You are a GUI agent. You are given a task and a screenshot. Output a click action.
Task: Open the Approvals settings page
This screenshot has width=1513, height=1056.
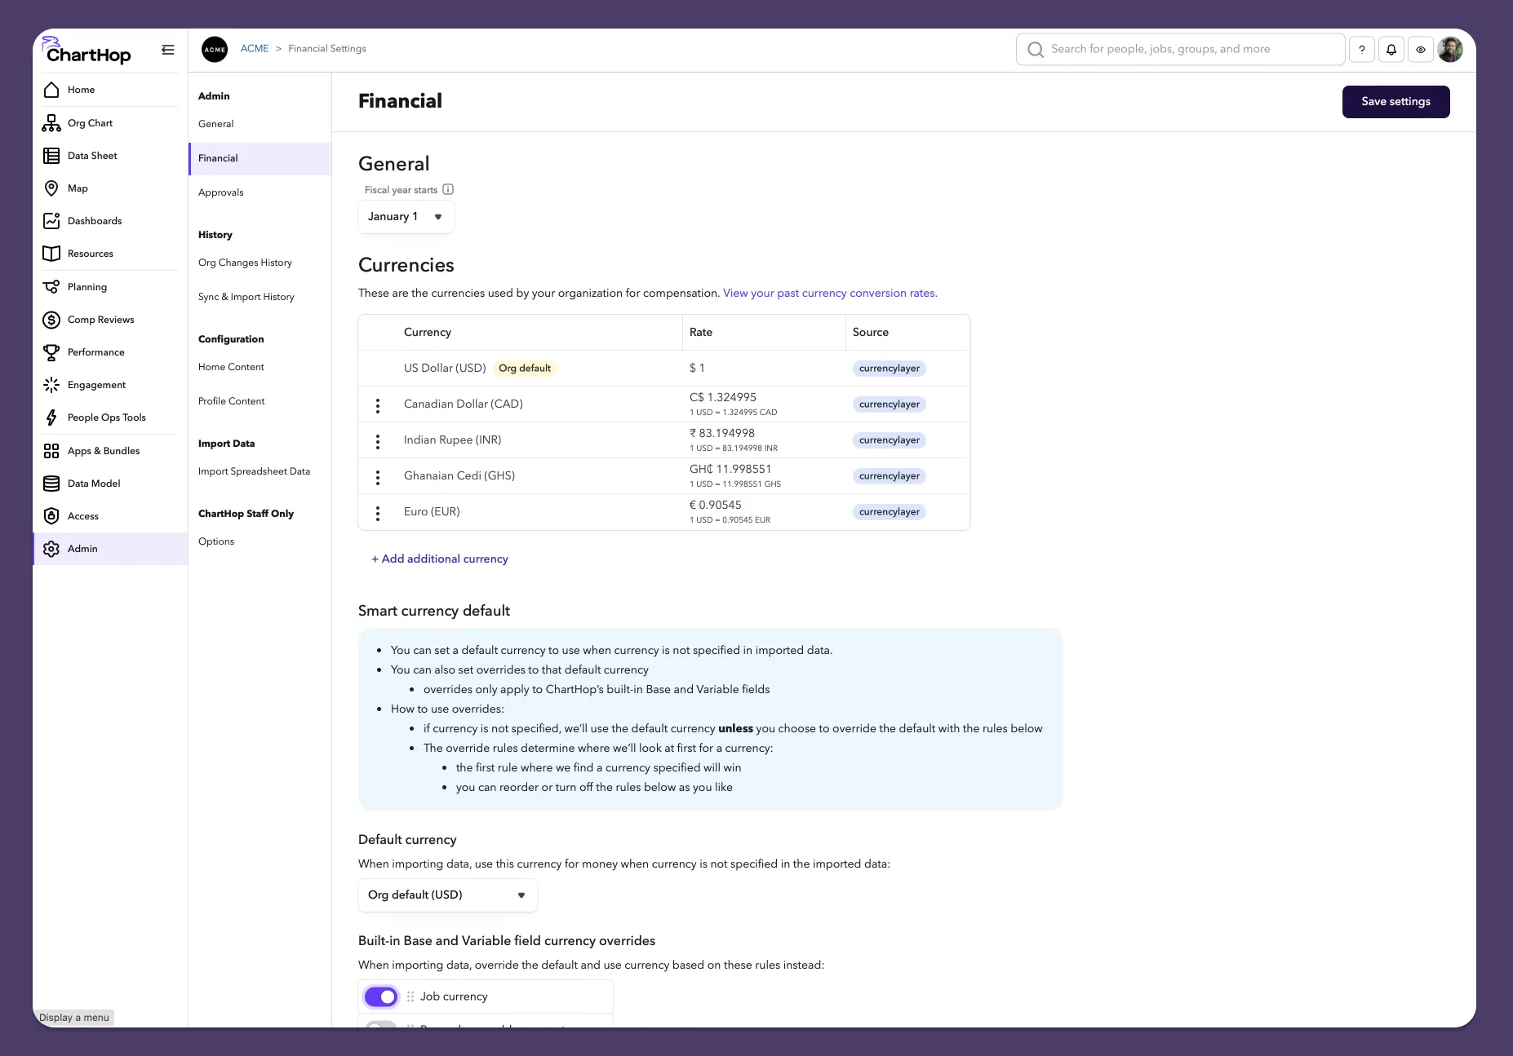coord(220,192)
